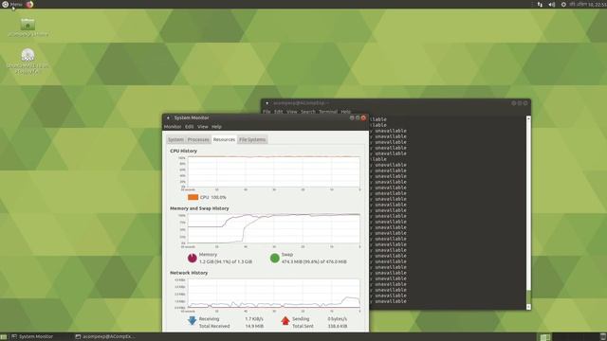Switch to the System tab
Screen dimensions: 607x341
(175, 139)
